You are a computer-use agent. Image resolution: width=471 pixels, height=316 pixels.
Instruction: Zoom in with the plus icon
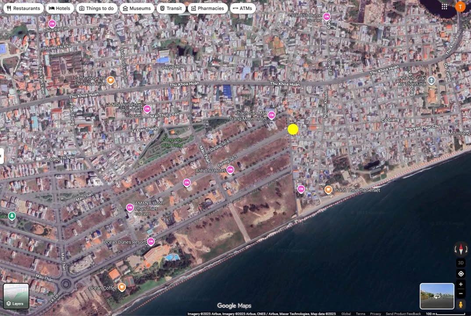(x=460, y=284)
